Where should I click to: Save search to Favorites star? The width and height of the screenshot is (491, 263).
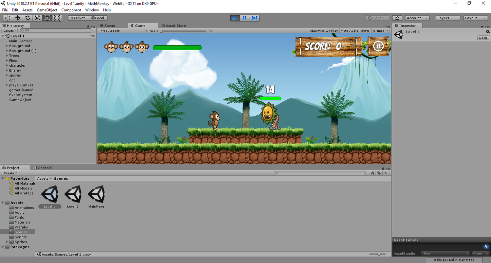tap(386, 173)
